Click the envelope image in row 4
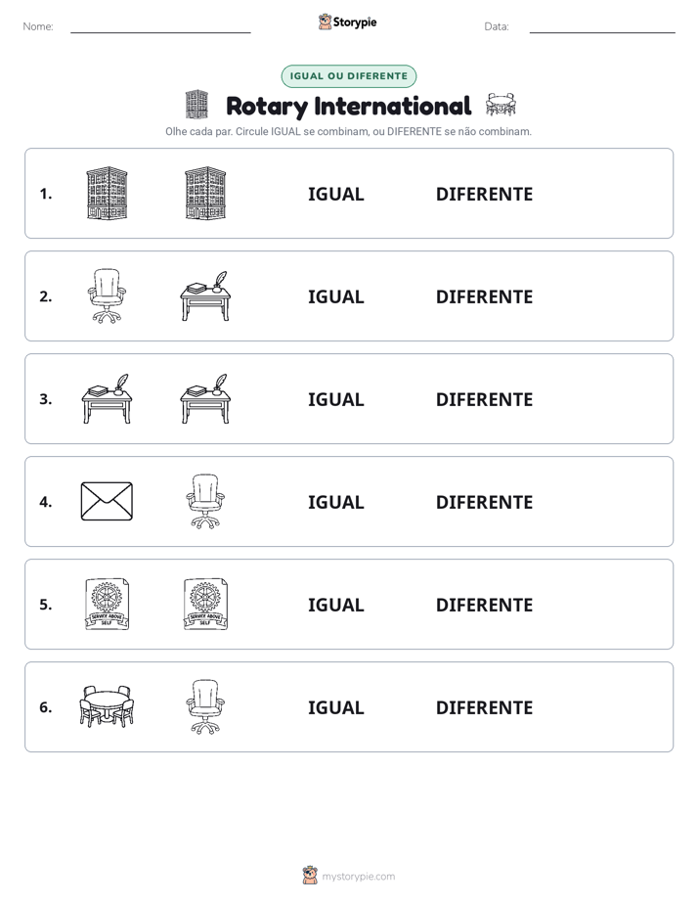 (x=107, y=502)
